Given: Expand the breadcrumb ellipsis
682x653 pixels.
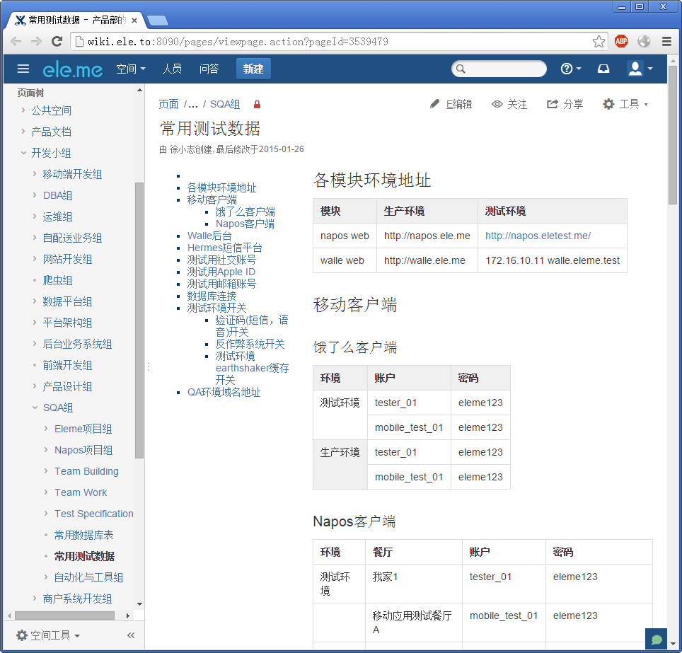Looking at the screenshot, I should coord(193,105).
